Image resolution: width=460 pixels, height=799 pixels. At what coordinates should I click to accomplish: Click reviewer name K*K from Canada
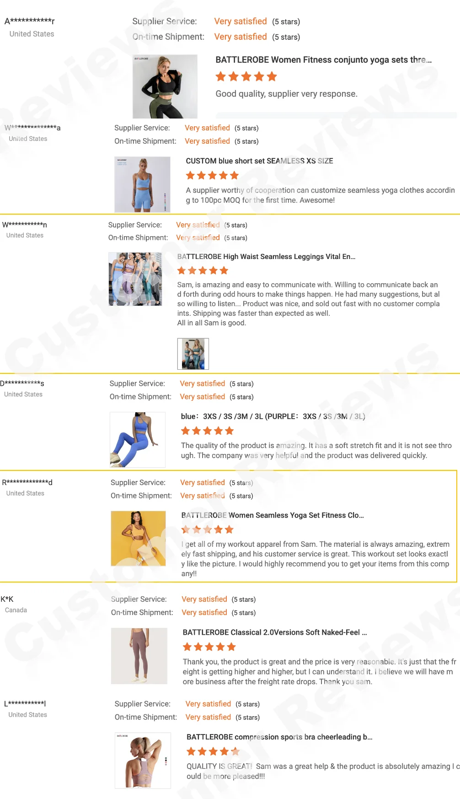[7, 599]
